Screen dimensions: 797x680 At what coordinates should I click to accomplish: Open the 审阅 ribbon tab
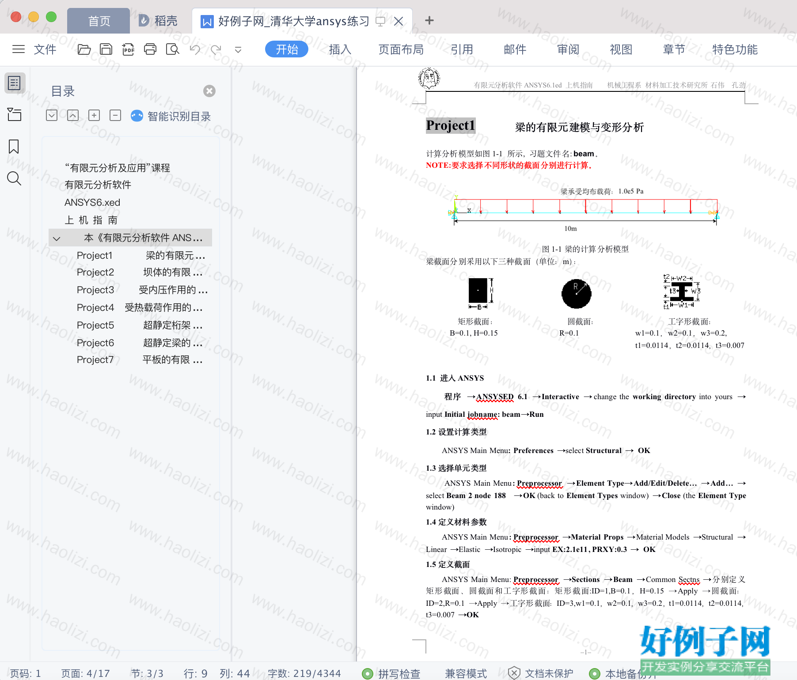point(568,49)
